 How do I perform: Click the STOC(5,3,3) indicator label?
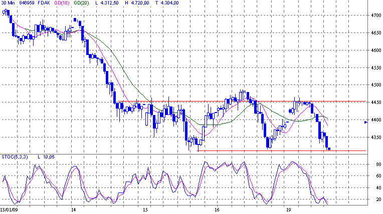pos(15,157)
